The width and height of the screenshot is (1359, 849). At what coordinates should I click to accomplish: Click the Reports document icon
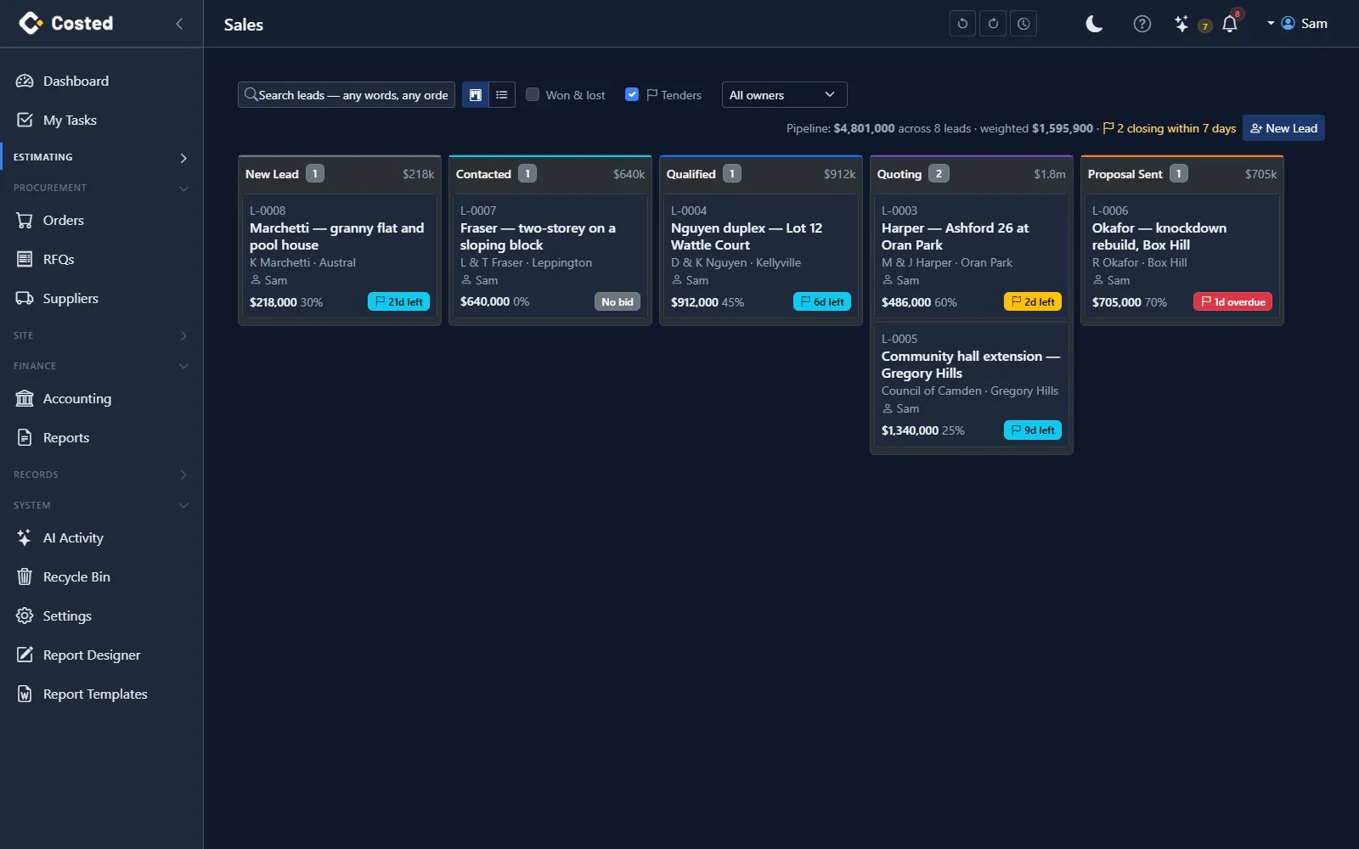click(x=25, y=438)
